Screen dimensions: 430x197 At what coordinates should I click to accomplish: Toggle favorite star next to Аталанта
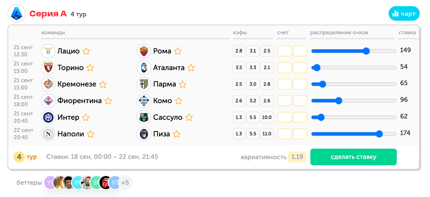(x=191, y=68)
